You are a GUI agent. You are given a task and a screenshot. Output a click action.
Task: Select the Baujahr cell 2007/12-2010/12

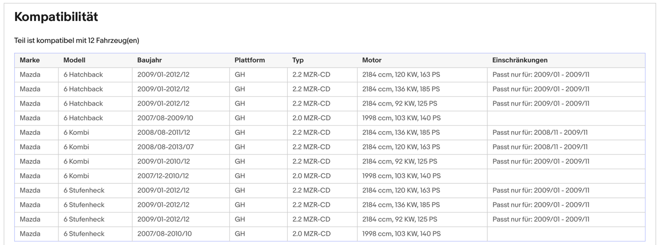click(x=163, y=176)
